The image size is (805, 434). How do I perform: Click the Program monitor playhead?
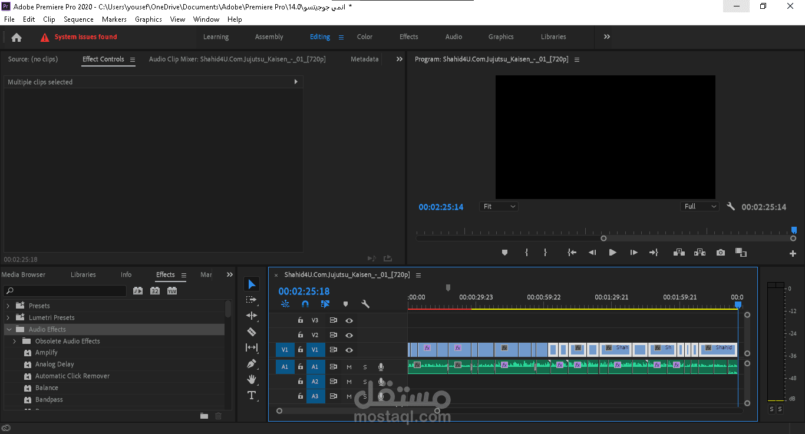click(x=794, y=230)
